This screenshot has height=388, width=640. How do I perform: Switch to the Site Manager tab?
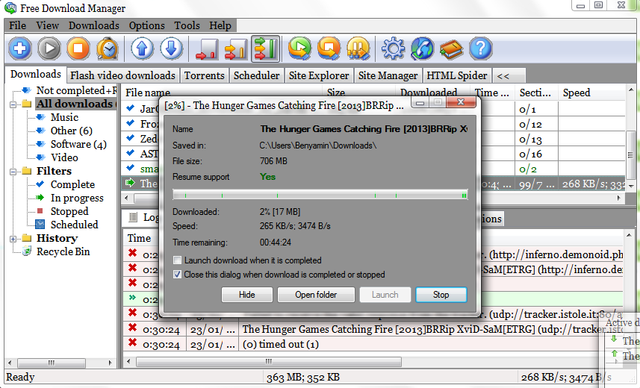pos(388,75)
